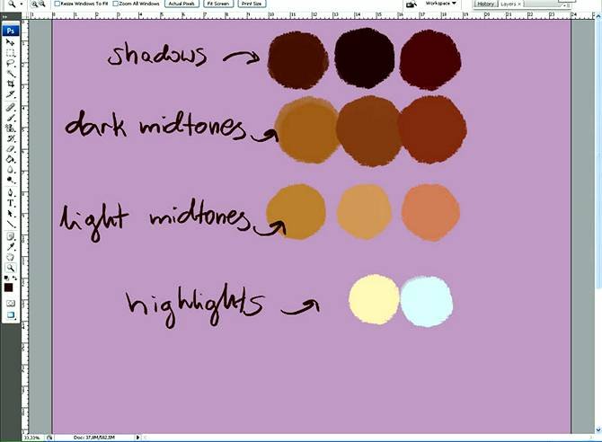Viewport: 602px width, 442px height.
Task: Toggle Quick Mask mode button
Action: [x=9, y=304]
